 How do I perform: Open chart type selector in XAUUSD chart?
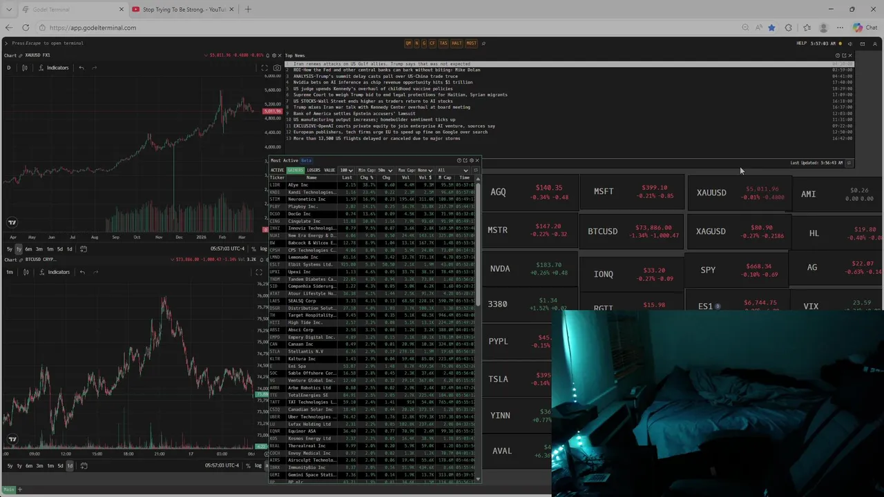click(25, 68)
